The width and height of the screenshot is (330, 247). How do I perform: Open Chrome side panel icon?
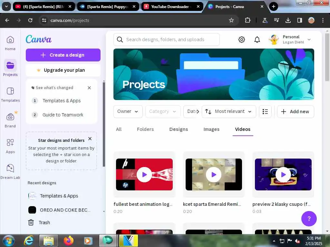click(x=299, y=20)
